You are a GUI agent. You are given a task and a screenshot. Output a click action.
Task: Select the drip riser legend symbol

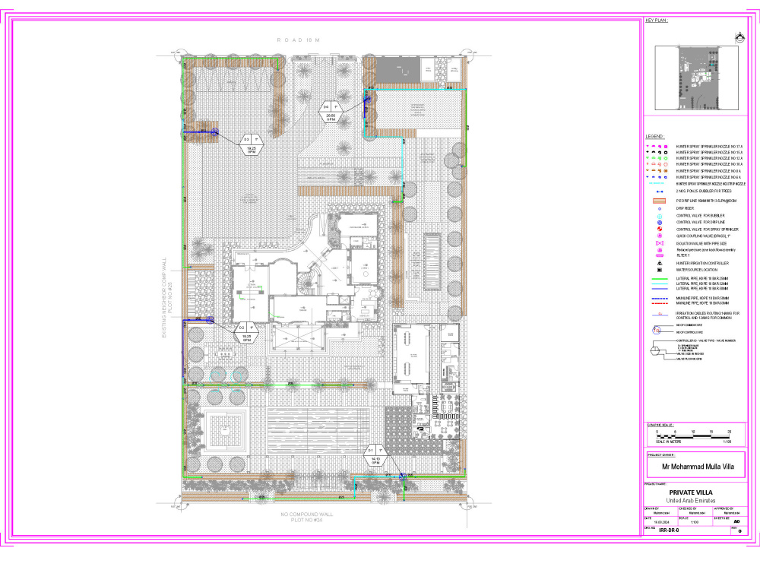click(659, 209)
